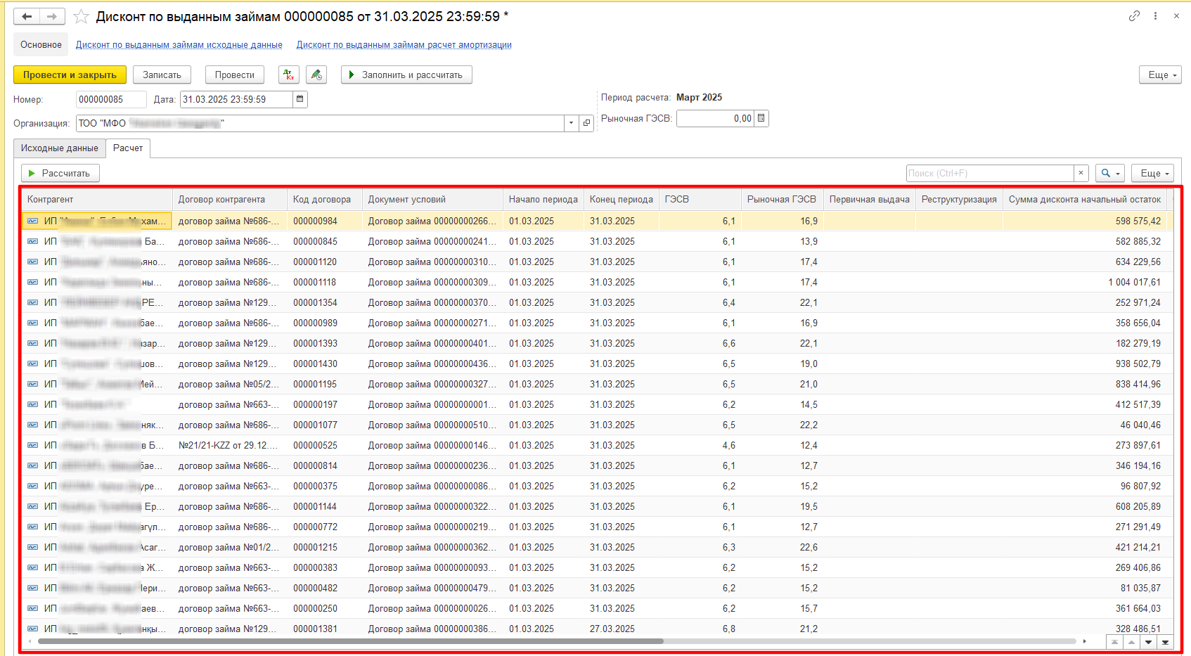The width and height of the screenshot is (1191, 656).
Task: Expand the Организация dropdown arrow
Action: pyautogui.click(x=571, y=123)
